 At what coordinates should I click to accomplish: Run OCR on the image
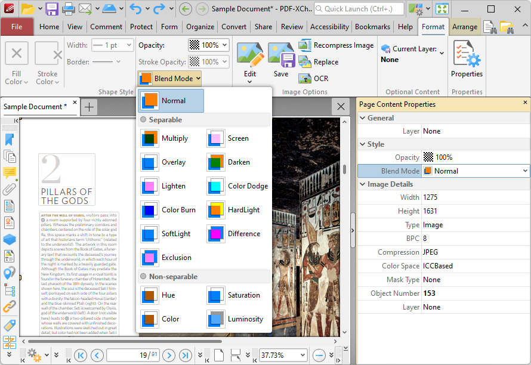(x=314, y=79)
